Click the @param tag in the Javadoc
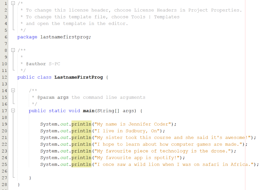The width and height of the screenshot is (263, 190). (x=46, y=97)
